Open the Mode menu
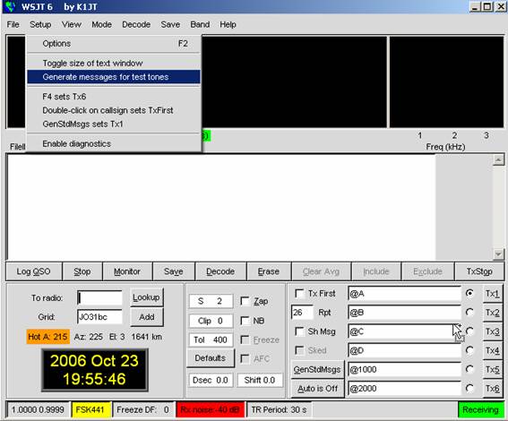 click(x=101, y=24)
